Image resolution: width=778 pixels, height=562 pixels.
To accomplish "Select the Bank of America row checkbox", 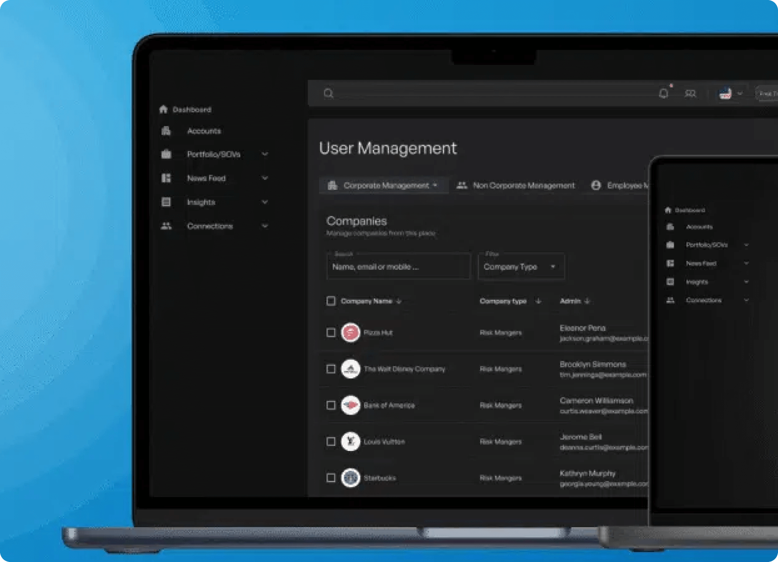I will tap(331, 405).
